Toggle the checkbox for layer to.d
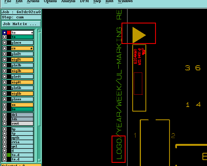207x166 pixels. [5, 155]
